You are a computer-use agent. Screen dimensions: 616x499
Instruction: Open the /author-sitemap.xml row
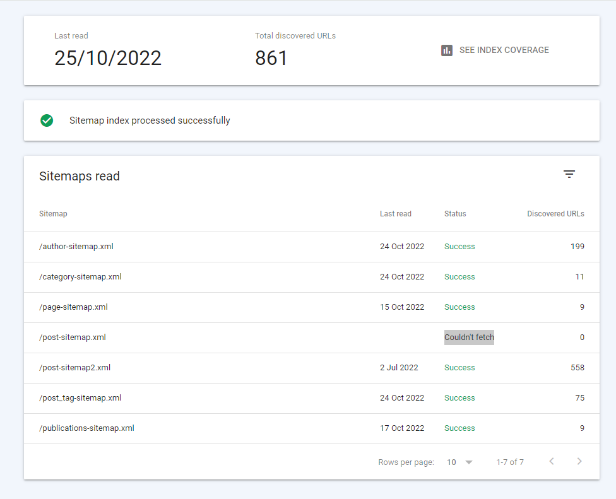(76, 247)
